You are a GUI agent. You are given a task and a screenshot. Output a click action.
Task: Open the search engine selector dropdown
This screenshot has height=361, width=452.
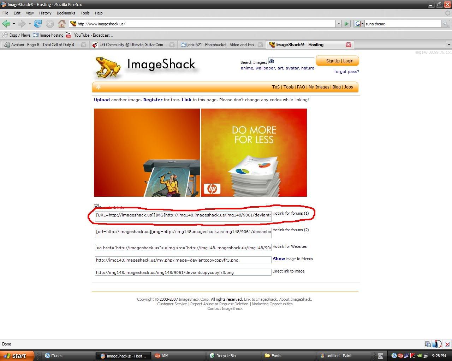[362, 24]
